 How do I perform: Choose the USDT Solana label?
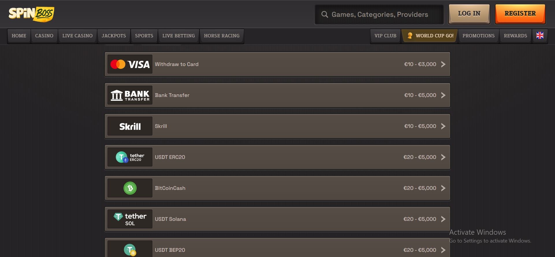(170, 219)
